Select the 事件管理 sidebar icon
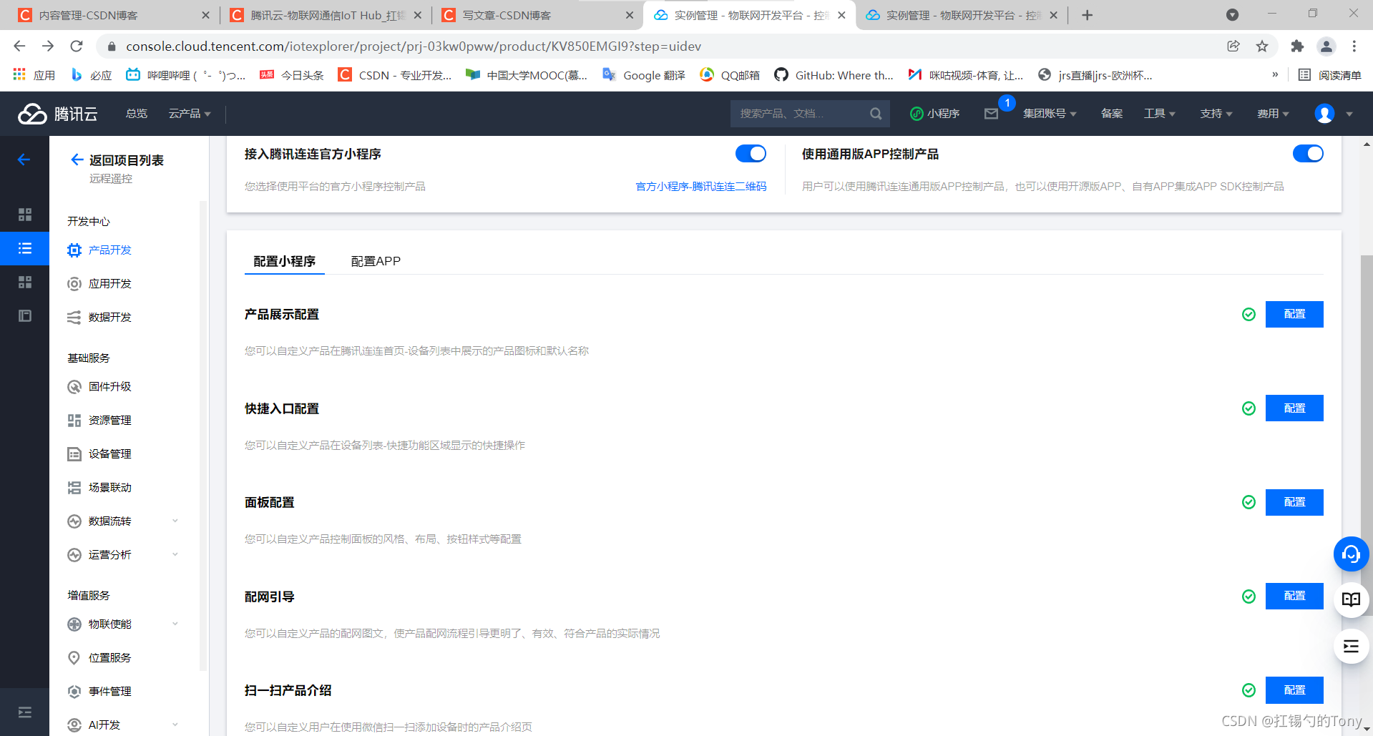The width and height of the screenshot is (1373, 736). click(x=74, y=691)
